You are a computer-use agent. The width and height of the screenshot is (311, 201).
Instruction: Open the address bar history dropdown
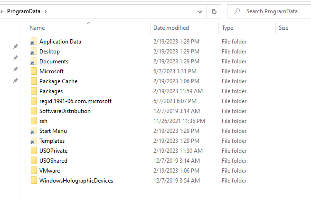[200, 12]
